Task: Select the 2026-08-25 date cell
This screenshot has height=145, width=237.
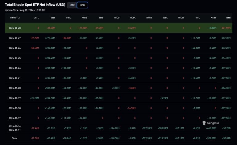Action: pos(15,58)
